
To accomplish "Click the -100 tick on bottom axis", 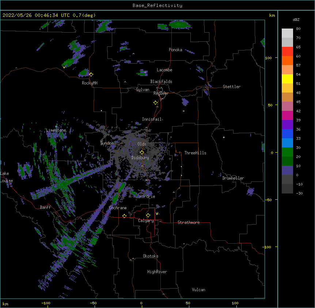I will pyautogui.click(x=46, y=303).
